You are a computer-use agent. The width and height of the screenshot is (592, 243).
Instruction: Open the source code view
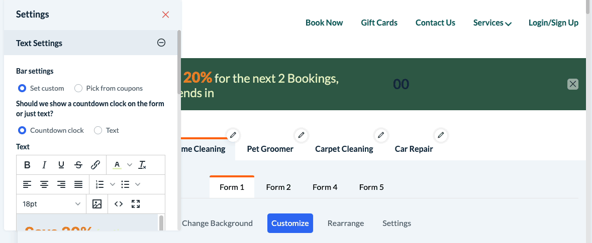click(119, 204)
